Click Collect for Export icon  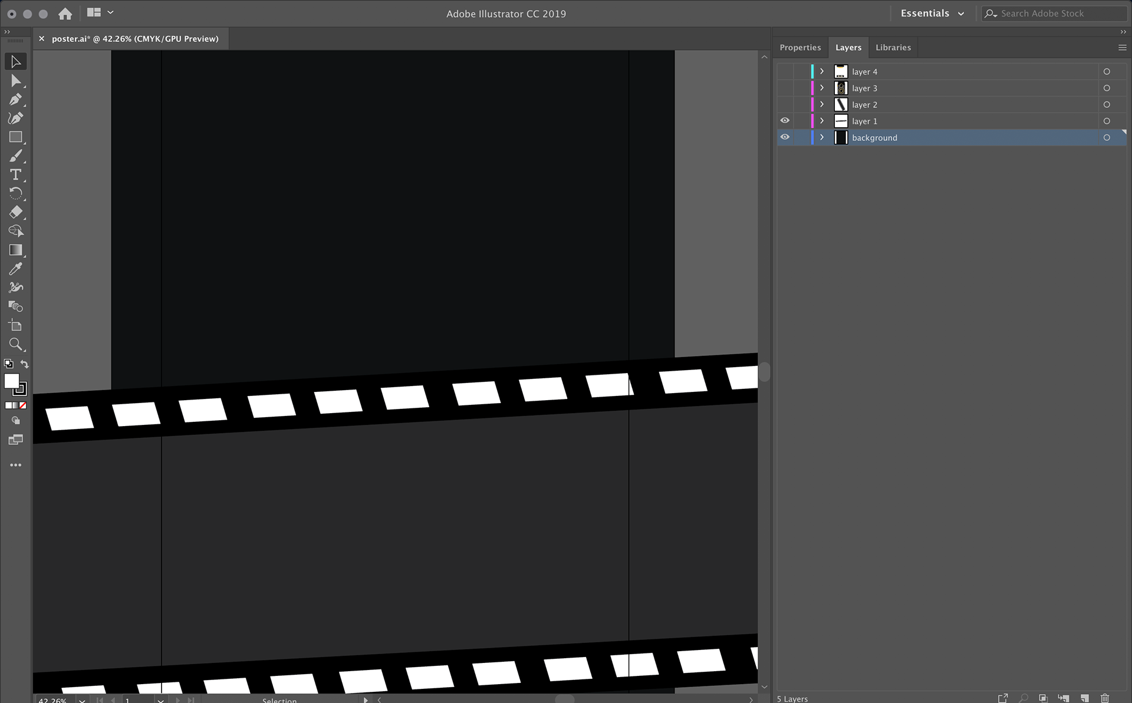pos(1003,698)
